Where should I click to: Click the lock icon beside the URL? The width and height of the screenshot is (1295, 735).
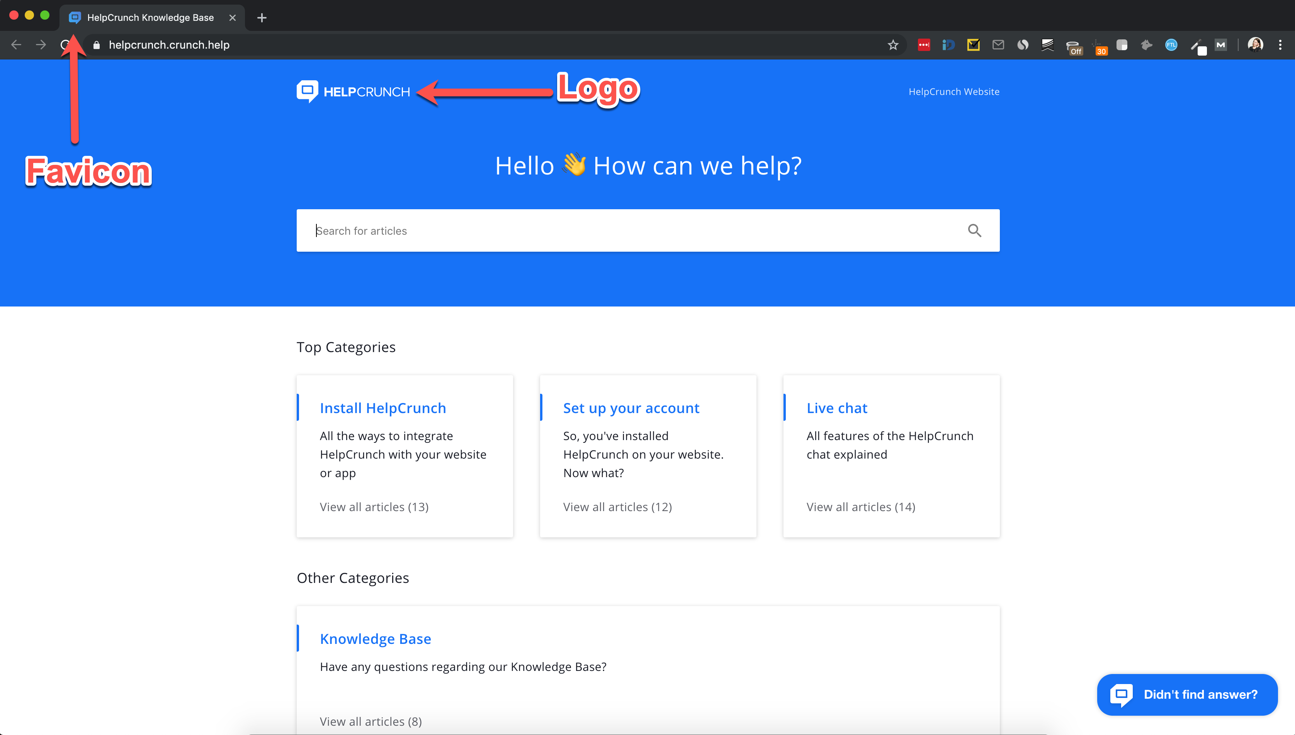(x=97, y=45)
